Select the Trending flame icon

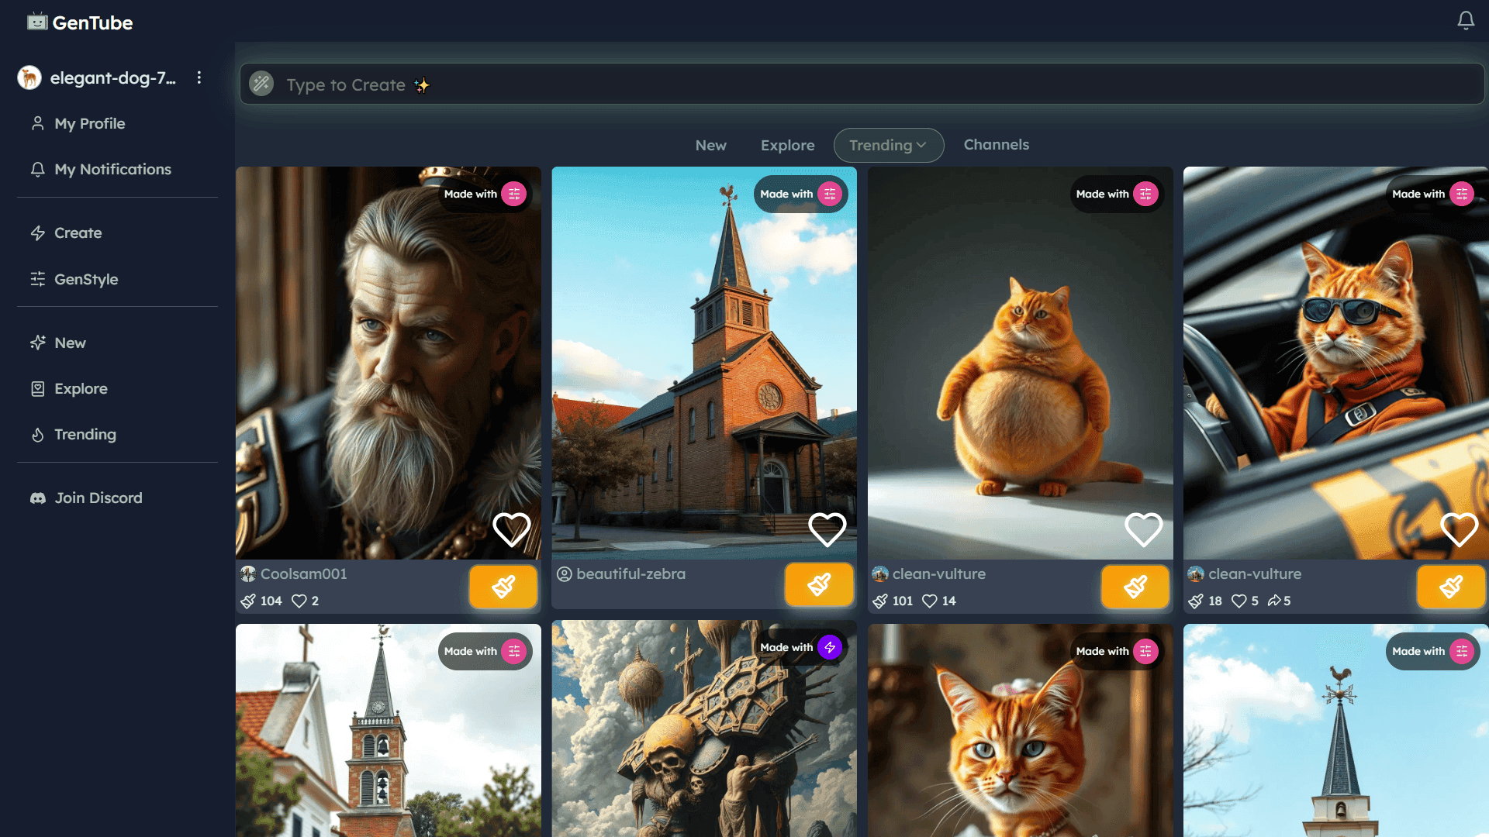pyautogui.click(x=37, y=434)
